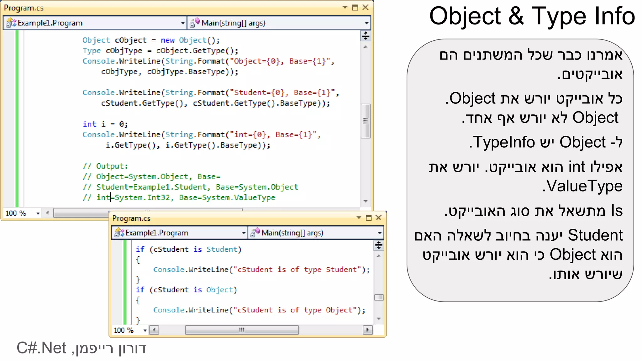Click the vertical scrollbar thumb in lower window
Screen dimensions: 642x361
pyautogui.click(x=379, y=297)
